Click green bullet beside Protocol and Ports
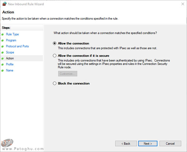This screenshot has height=152, width=187. [x=2, y=46]
